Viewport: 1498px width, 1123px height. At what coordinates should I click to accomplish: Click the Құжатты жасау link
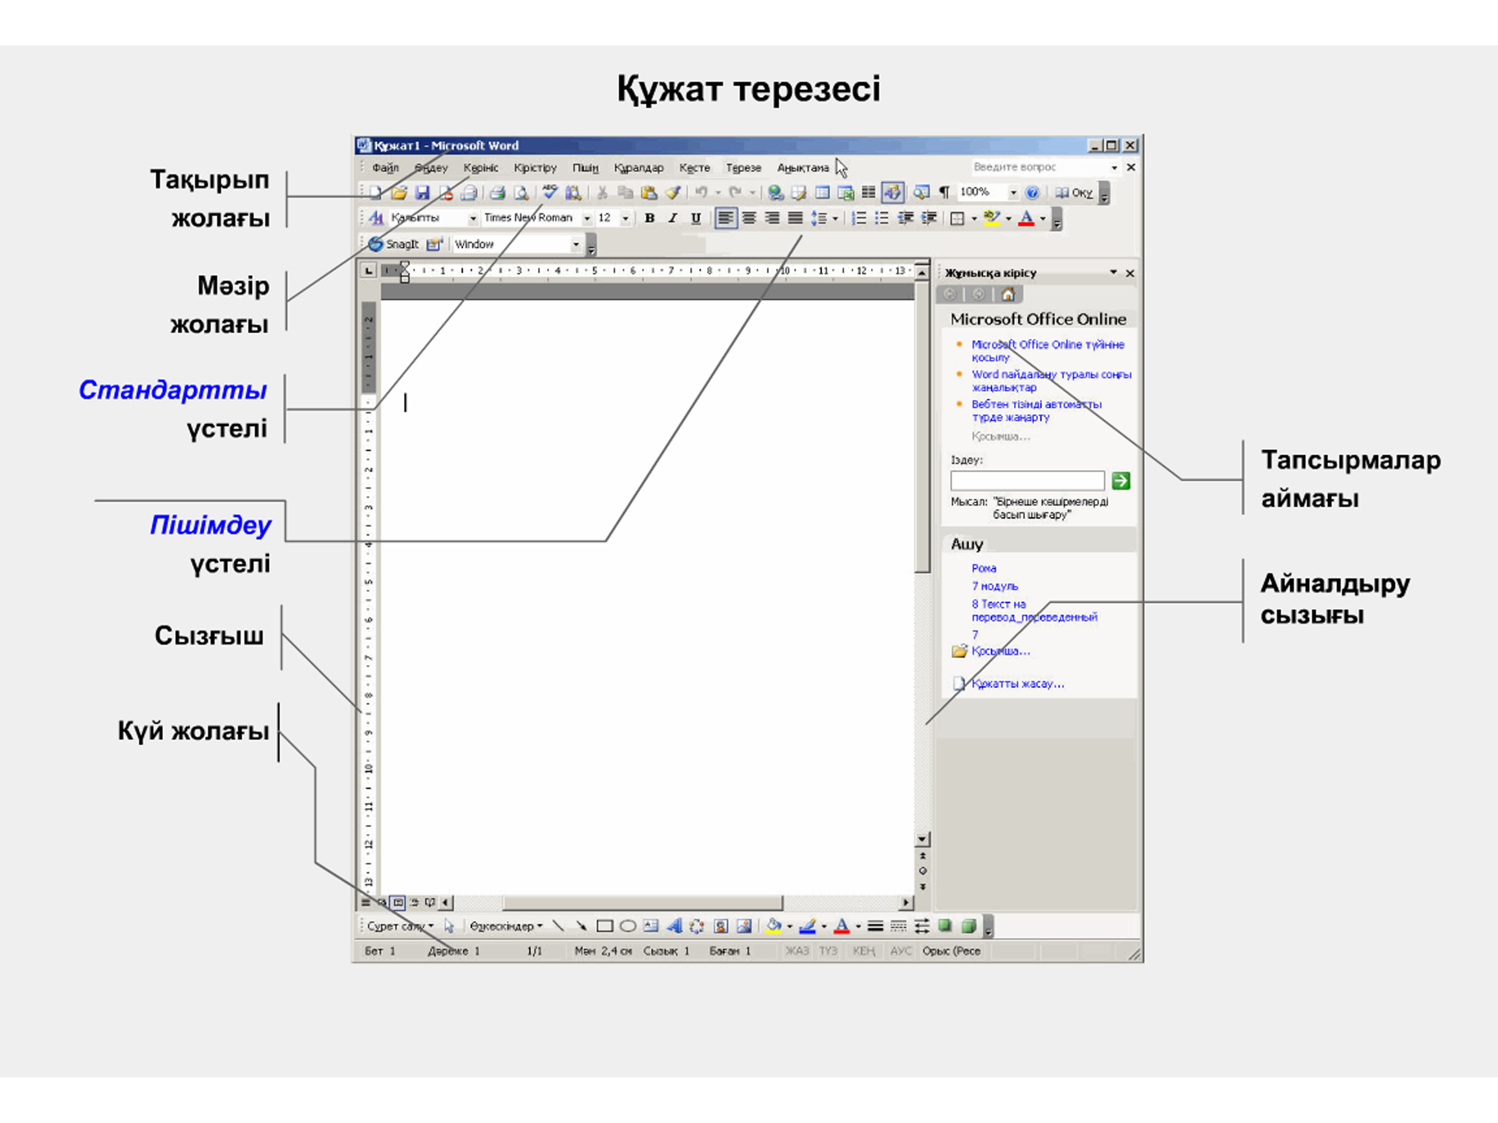coord(1017,684)
